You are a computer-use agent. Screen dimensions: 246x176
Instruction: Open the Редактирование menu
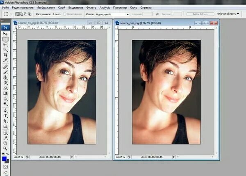click(x=23, y=7)
